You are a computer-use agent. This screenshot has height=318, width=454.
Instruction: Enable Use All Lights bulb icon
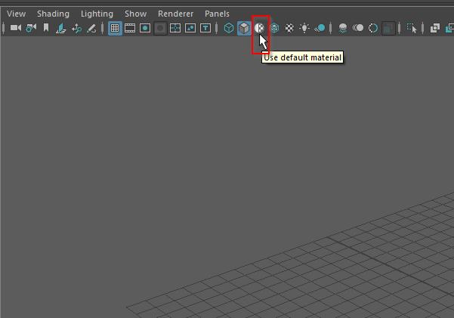click(x=304, y=28)
